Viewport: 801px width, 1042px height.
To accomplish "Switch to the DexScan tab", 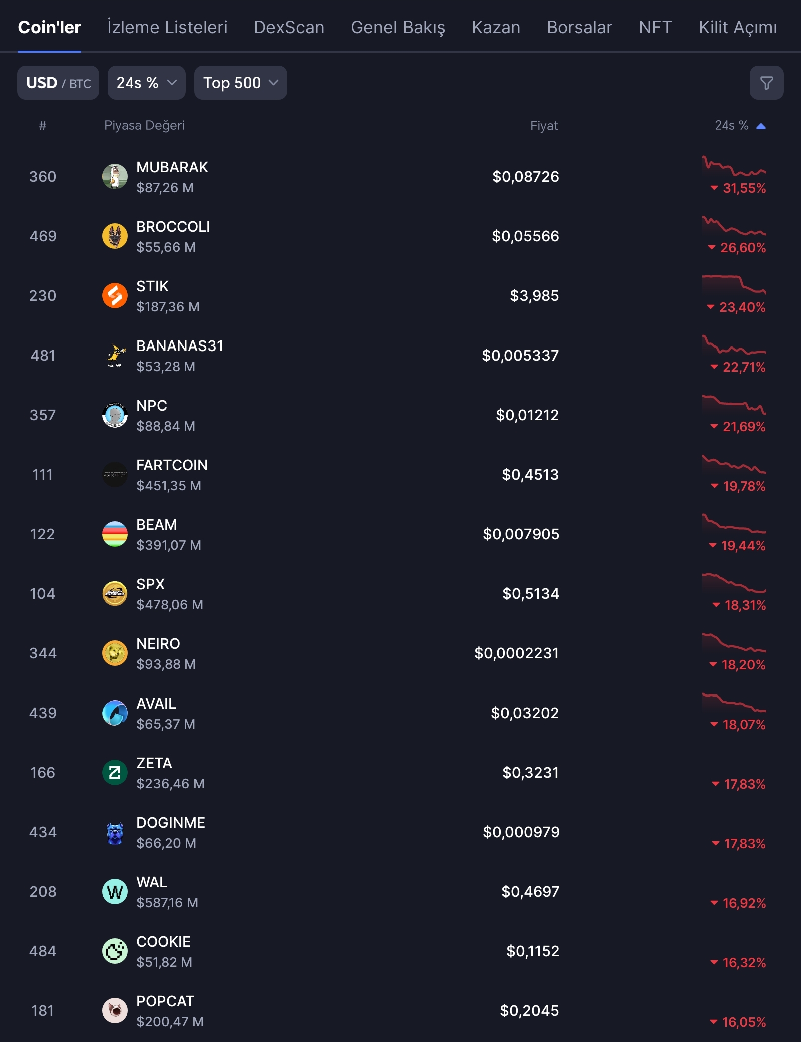I will pyautogui.click(x=289, y=27).
